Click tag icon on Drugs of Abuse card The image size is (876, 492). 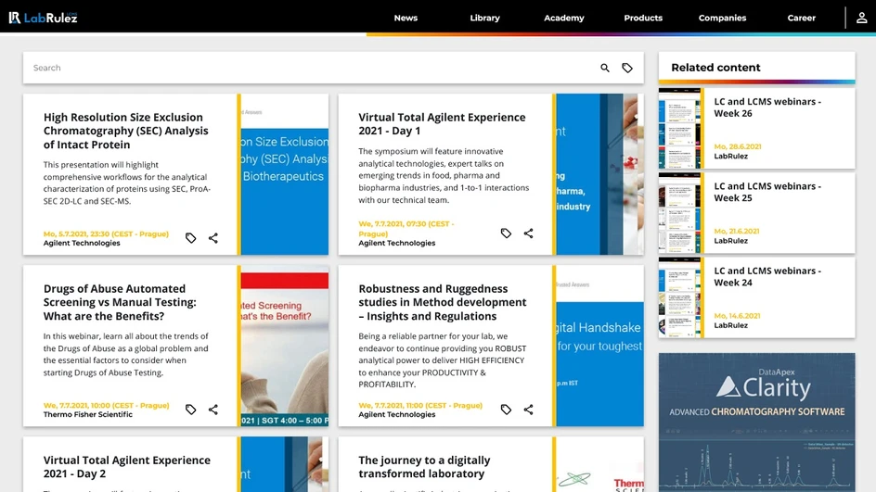[x=190, y=410]
